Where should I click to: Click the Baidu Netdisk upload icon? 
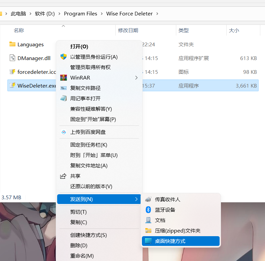click(63, 132)
